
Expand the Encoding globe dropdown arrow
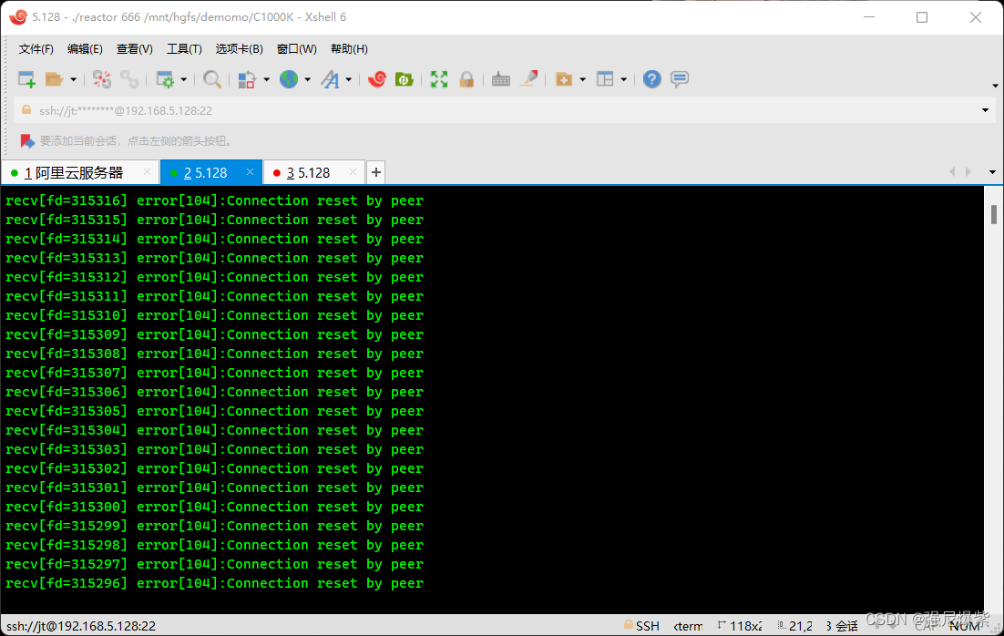click(x=307, y=79)
